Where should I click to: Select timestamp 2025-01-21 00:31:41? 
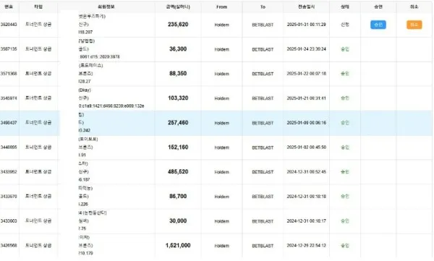(x=307, y=98)
